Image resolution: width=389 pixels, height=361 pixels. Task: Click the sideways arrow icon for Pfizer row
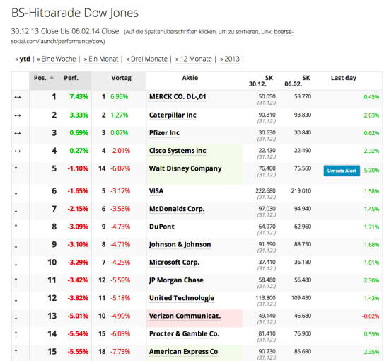[18, 133]
